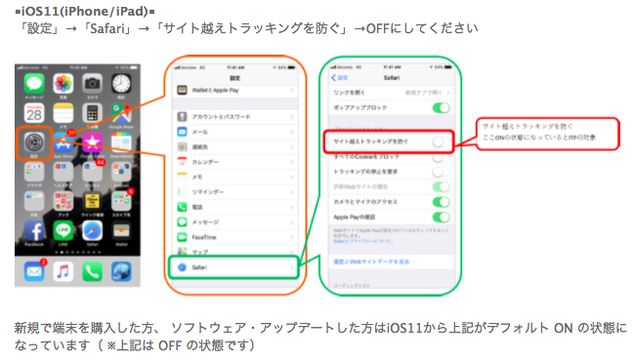The height and width of the screenshot is (360, 633).
Task: Open the Google Maps app
Action: pos(121,113)
